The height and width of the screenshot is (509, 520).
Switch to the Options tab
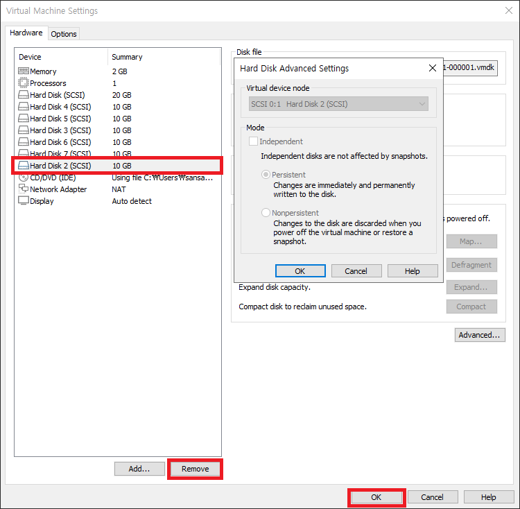(64, 34)
